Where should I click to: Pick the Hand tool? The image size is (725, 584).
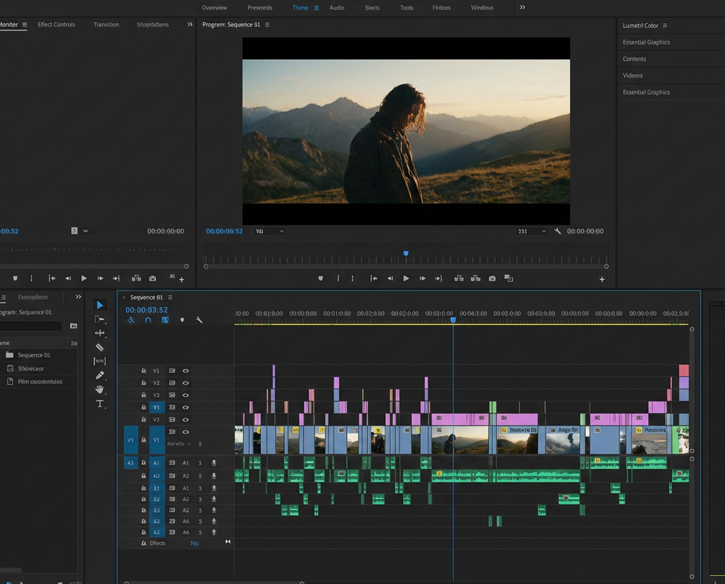(100, 389)
